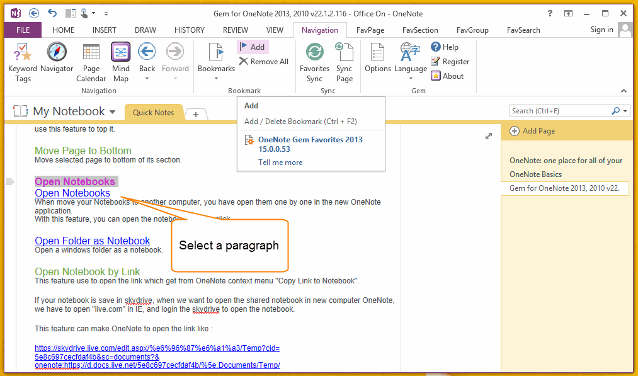Click the Open Notebook by Link heading

(87, 271)
